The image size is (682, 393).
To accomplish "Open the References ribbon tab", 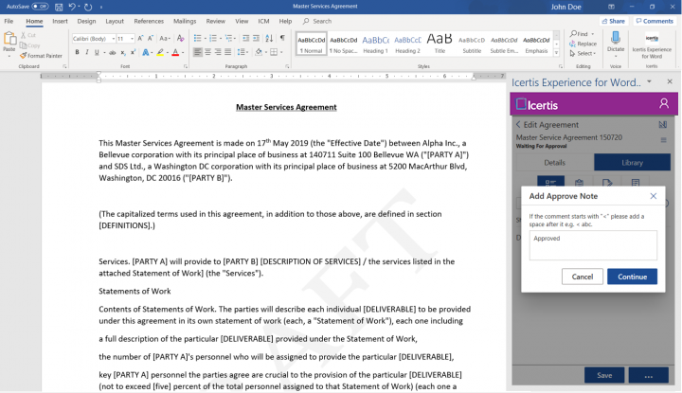I will tap(149, 21).
